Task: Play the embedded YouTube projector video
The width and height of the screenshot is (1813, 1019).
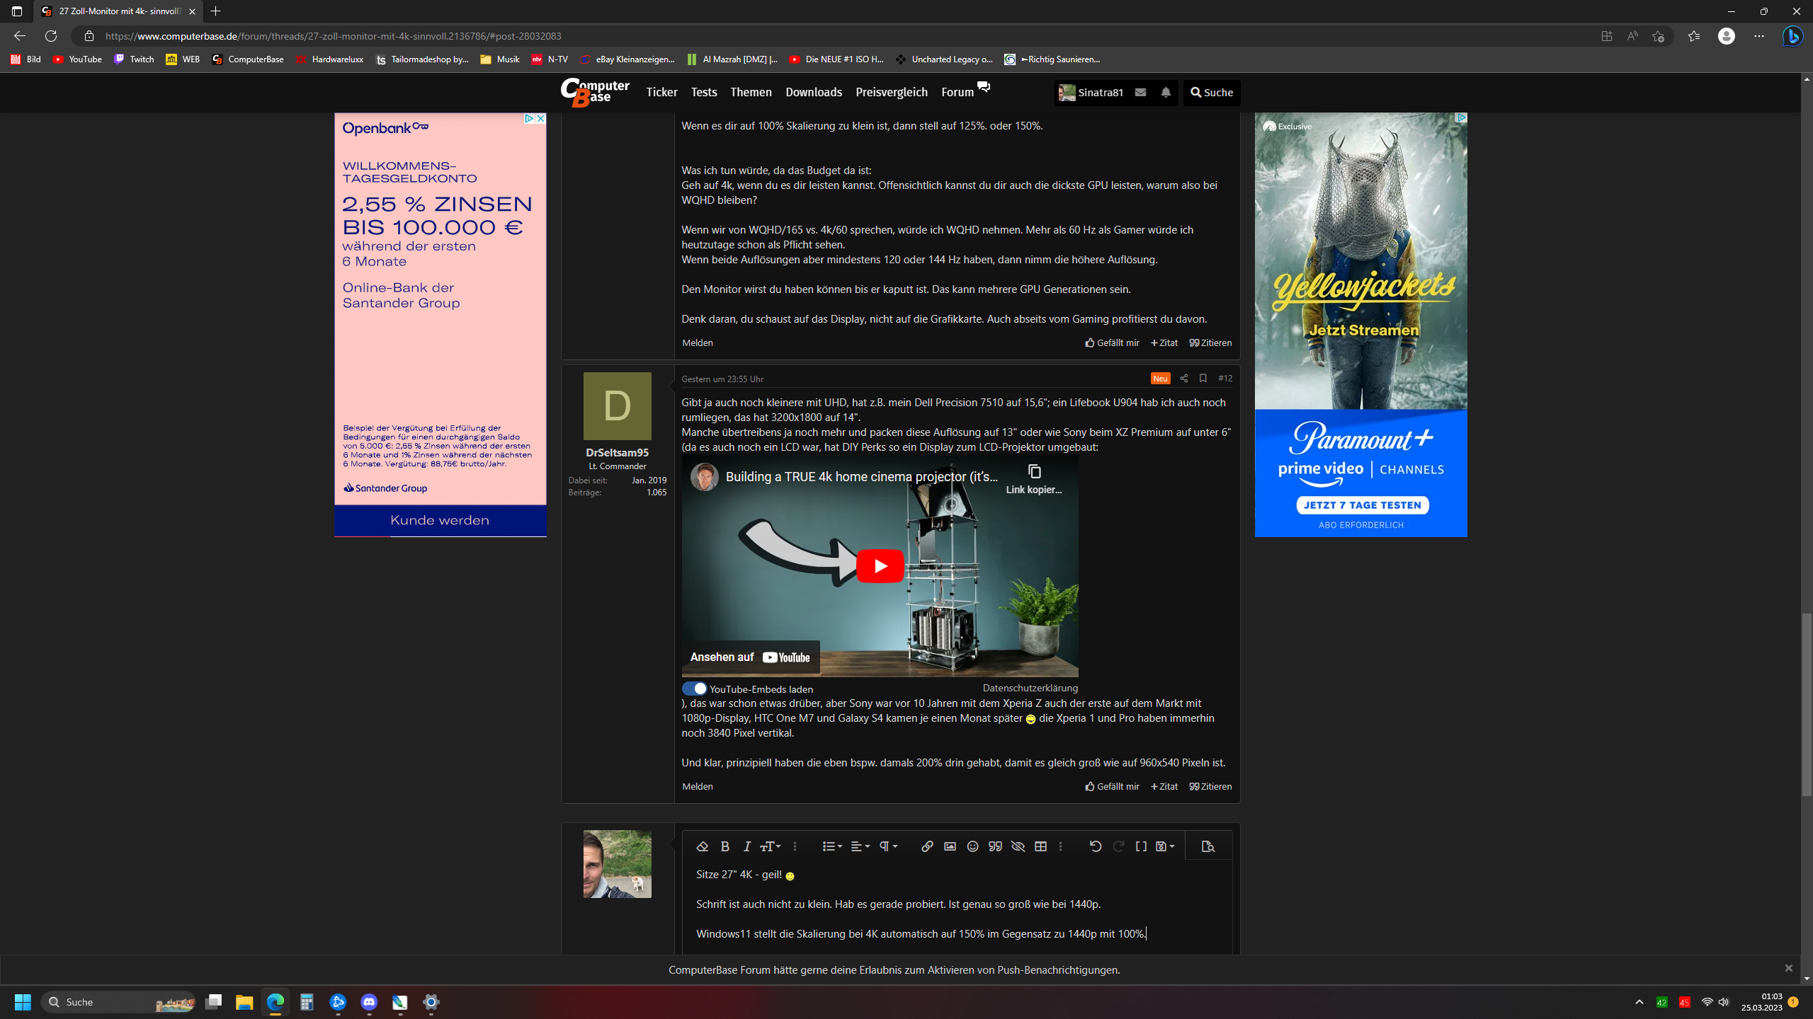Action: click(880, 566)
